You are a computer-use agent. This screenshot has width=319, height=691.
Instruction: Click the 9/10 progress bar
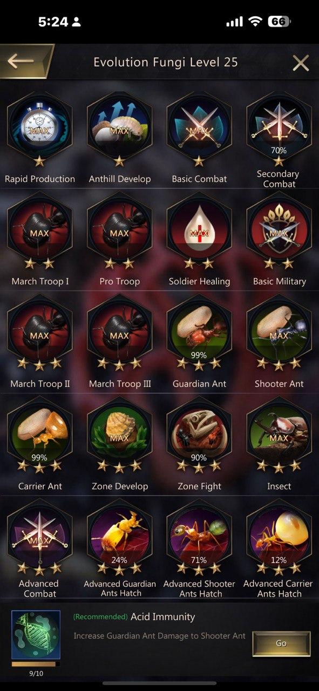pos(36,664)
